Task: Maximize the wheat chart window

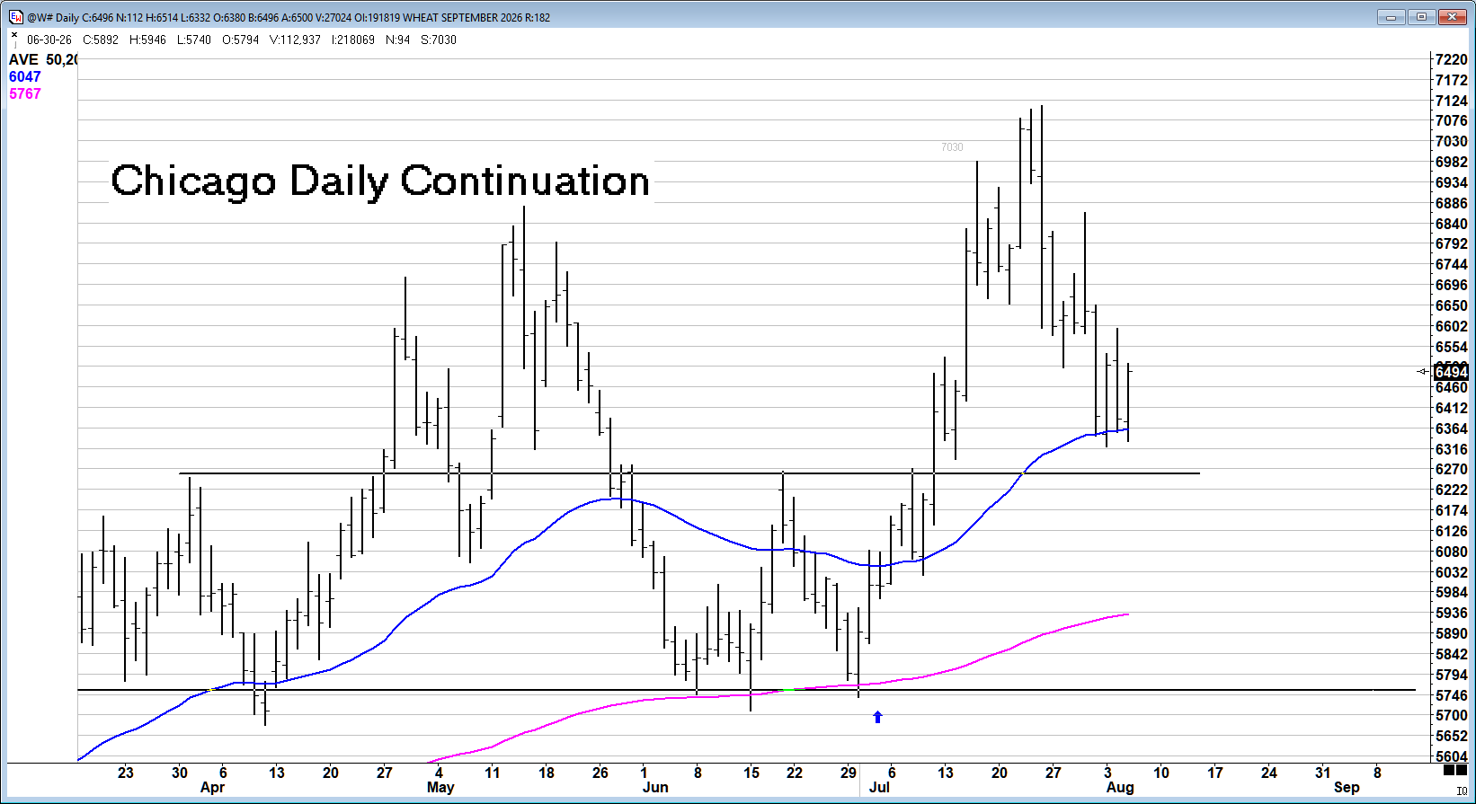Action: click(1421, 17)
